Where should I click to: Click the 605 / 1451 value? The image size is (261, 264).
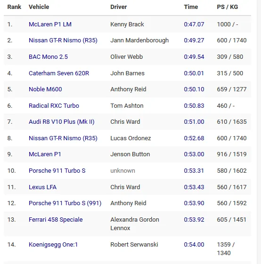[x=232, y=220]
